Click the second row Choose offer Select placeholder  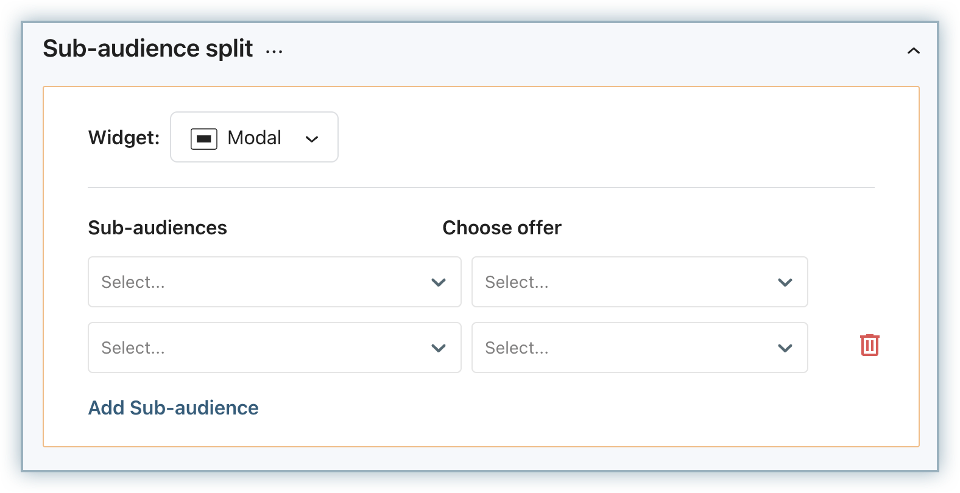517,348
